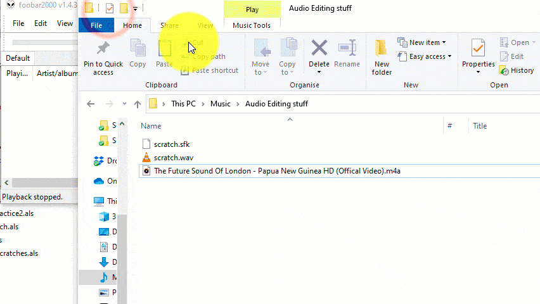The height and width of the screenshot is (304, 540).
Task: Select the scratch.wav file
Action: 174,158
